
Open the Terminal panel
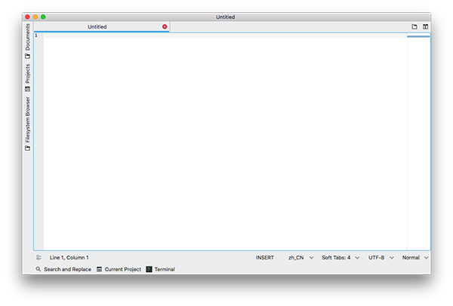click(161, 269)
